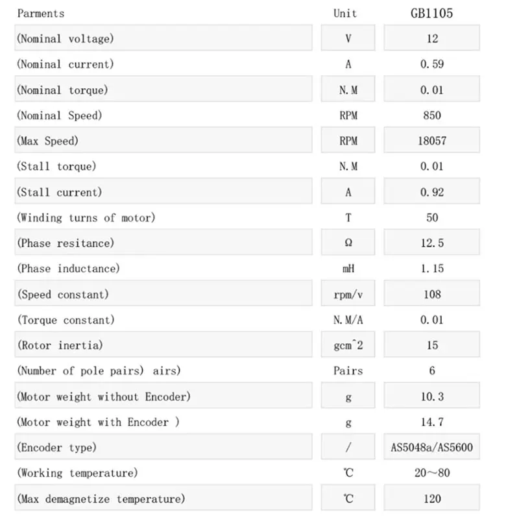Click the working temperature value 20~80
The width and height of the screenshot is (519, 519).
432,473
